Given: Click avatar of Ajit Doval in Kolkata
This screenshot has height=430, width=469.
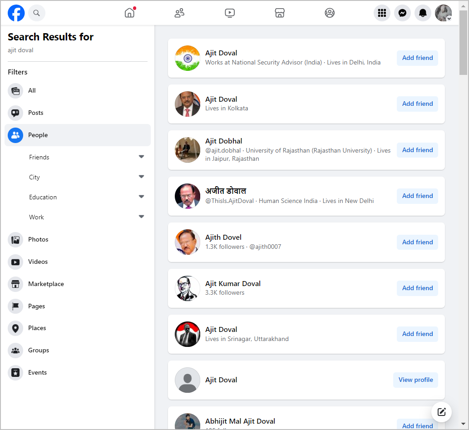Looking at the screenshot, I should coord(188,104).
